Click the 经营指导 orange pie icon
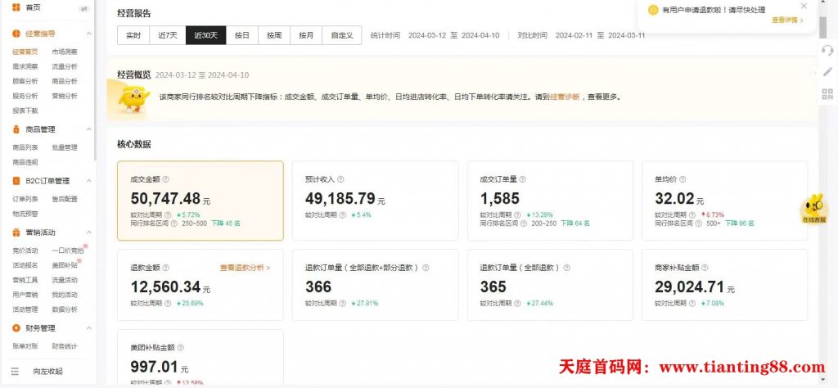Screen dimensions: 838x388 pos(16,34)
